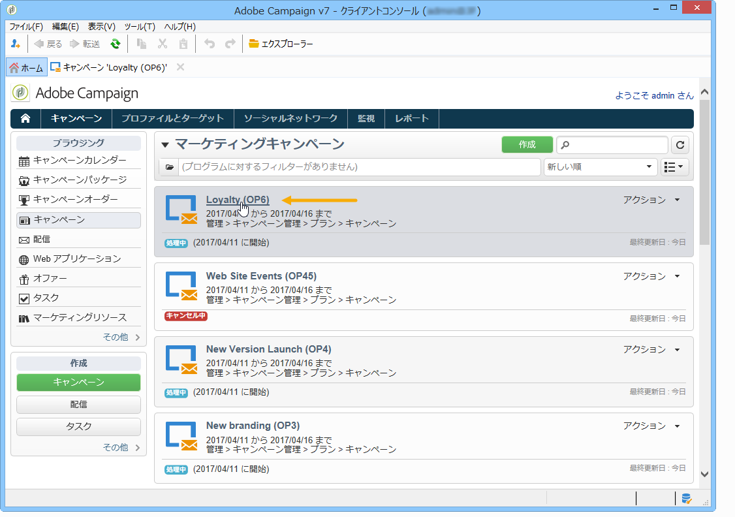
Task: Click the program filter folder icon
Action: pos(169,167)
